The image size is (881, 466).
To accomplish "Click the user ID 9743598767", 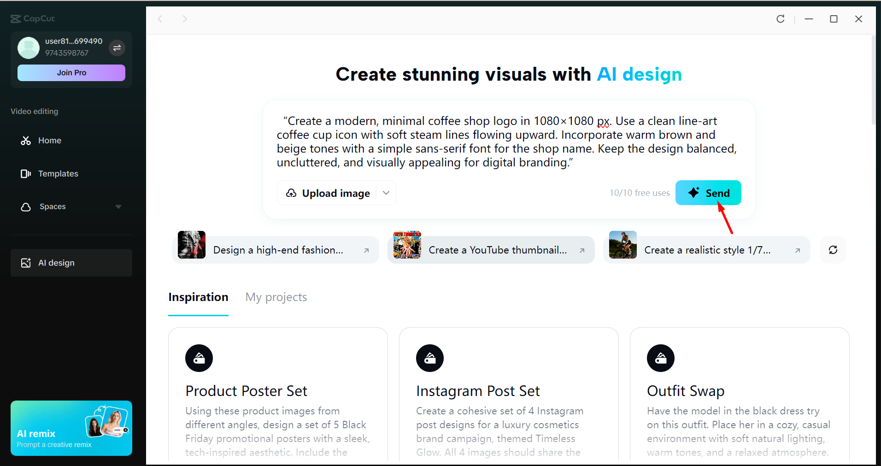I will (67, 53).
